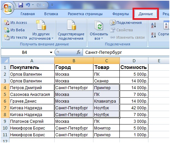Open the round Office button menu
Viewport: 170px width, 143px height.
[8, 8]
